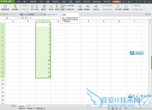Click the undo arrow icon
This screenshot has width=152, height=110.
[x=13, y=15]
